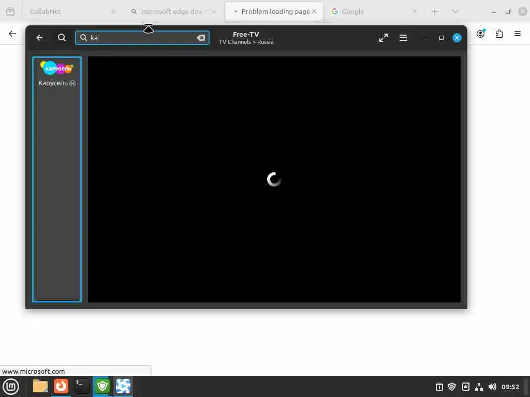Close the Google browser tab
The height and width of the screenshot is (397, 530).
point(415,11)
